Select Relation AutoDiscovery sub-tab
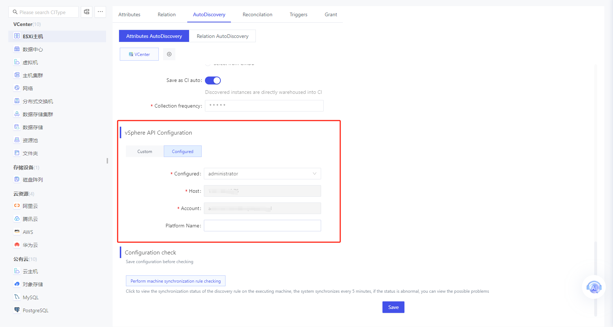 [223, 36]
